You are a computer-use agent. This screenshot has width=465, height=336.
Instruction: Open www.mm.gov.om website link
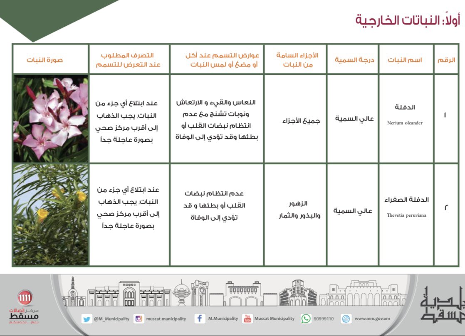pos(372,319)
